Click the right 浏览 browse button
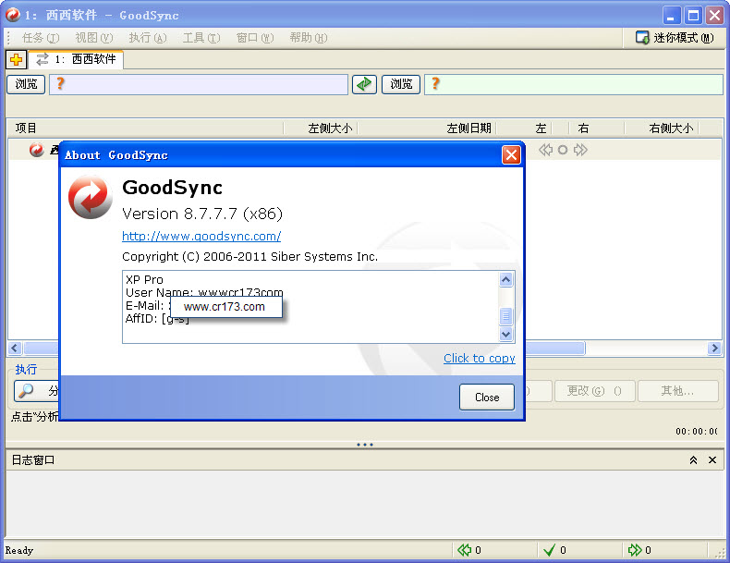The image size is (730, 563). (401, 84)
